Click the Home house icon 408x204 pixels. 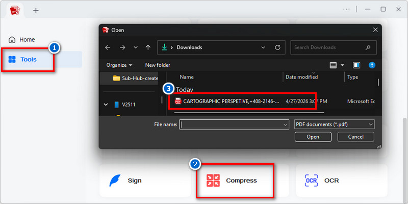12,40
